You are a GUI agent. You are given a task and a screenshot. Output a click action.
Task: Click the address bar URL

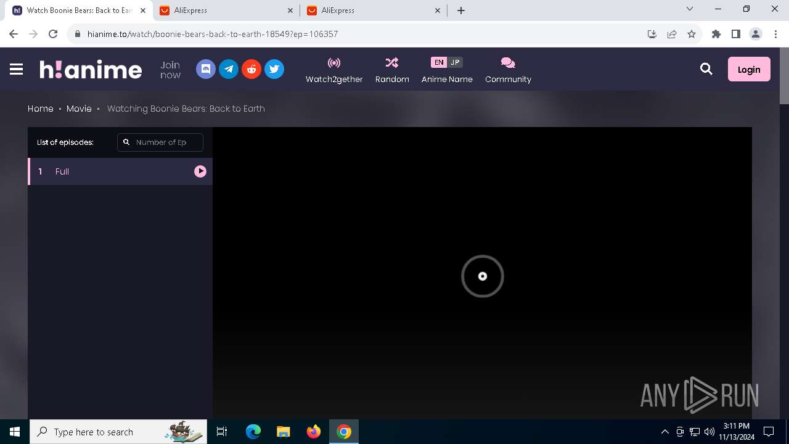213,34
